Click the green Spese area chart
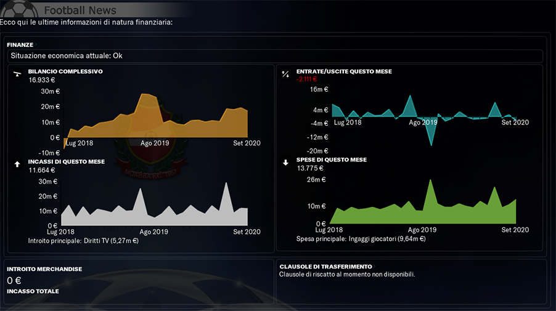The image size is (556, 311). (x=423, y=201)
